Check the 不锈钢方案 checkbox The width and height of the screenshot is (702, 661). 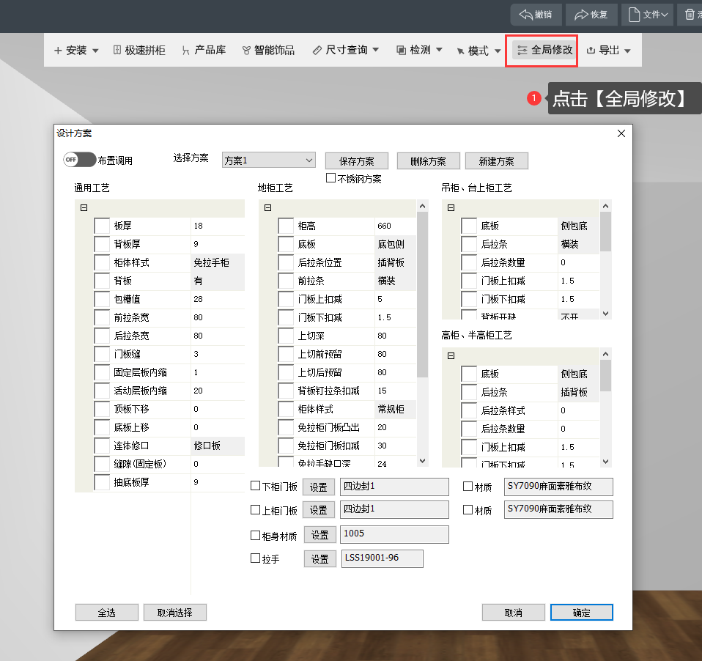[x=331, y=178]
